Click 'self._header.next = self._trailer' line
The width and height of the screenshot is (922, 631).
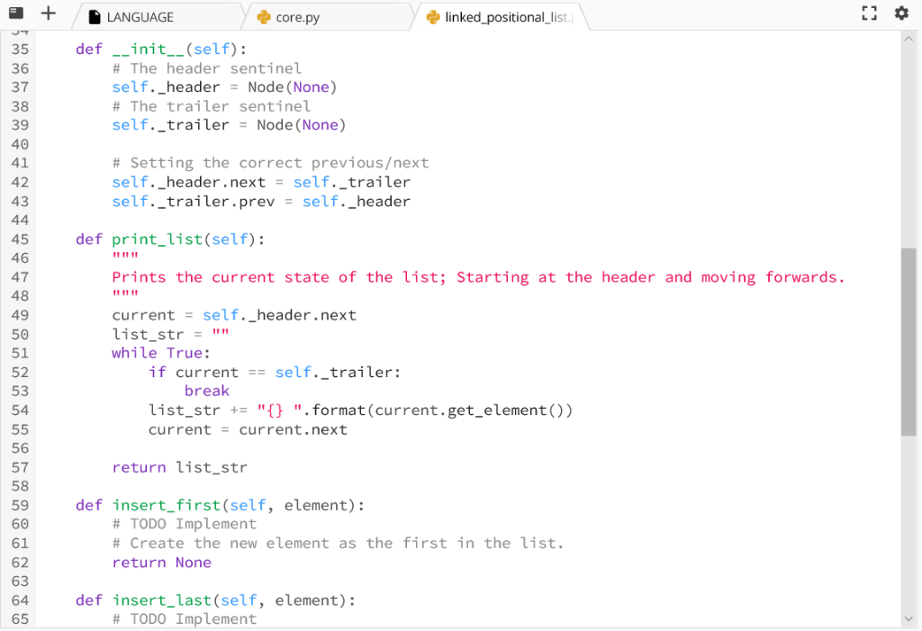click(x=261, y=183)
